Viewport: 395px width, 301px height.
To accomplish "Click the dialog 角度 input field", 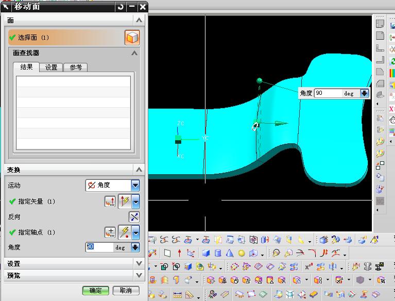I will click(99, 247).
